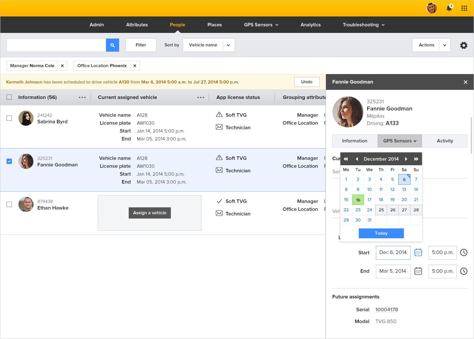Open the Places navigation item
The height and width of the screenshot is (339, 474).
tap(215, 25)
